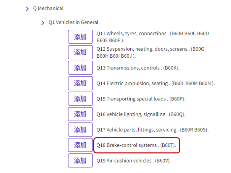The width and height of the screenshot is (231, 173).
Task: Click 添加 next to Q19 Air-cushion vehicles
Action: point(80,161)
